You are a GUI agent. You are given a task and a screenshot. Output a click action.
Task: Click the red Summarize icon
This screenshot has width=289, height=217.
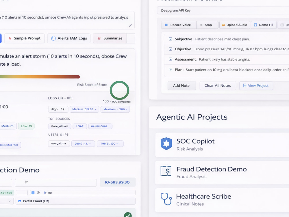(x=99, y=38)
